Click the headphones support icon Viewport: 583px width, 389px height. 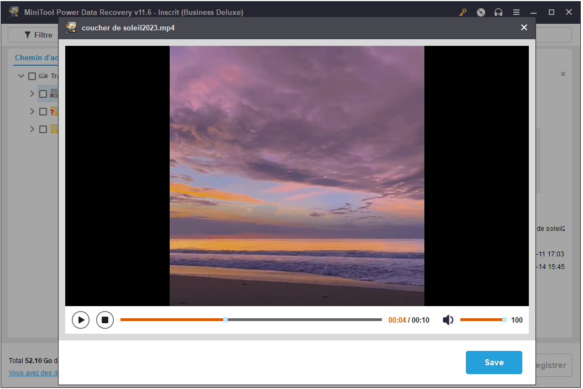pos(498,12)
